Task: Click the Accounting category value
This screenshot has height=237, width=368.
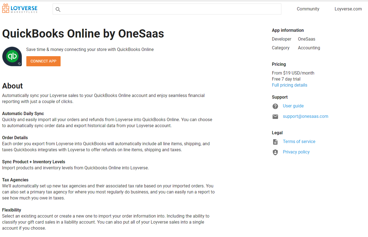Action: point(309,48)
